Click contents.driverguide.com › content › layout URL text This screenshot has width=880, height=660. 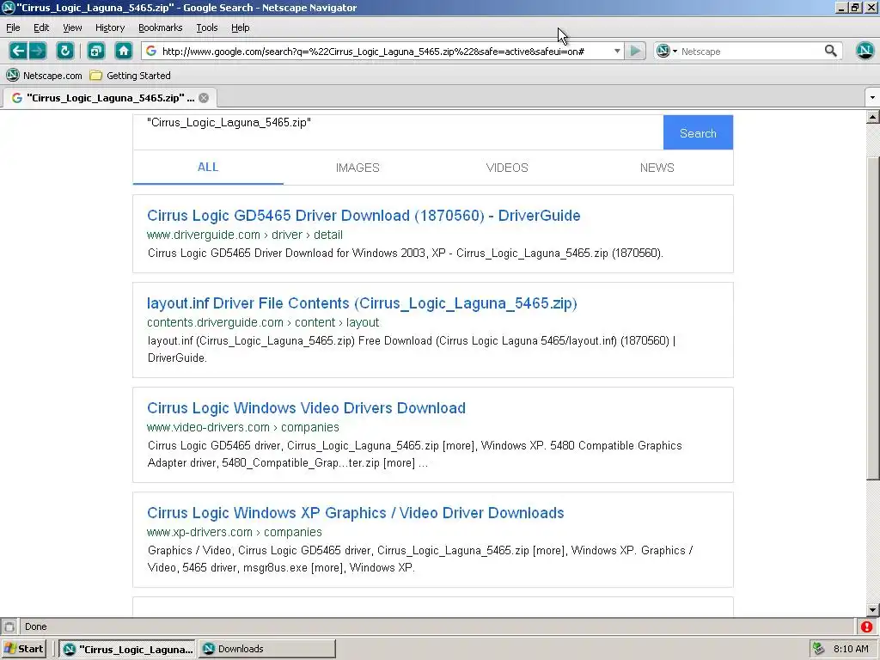263,322
